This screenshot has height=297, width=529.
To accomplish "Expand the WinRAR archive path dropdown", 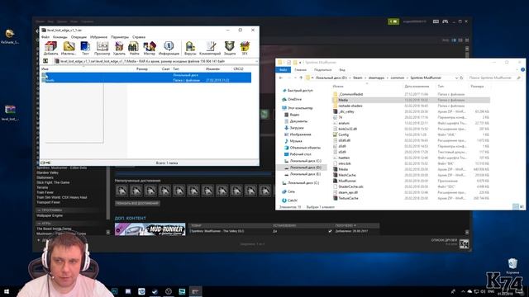I will point(256,61).
